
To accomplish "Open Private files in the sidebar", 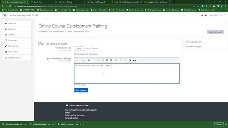I will pos(17,40).
